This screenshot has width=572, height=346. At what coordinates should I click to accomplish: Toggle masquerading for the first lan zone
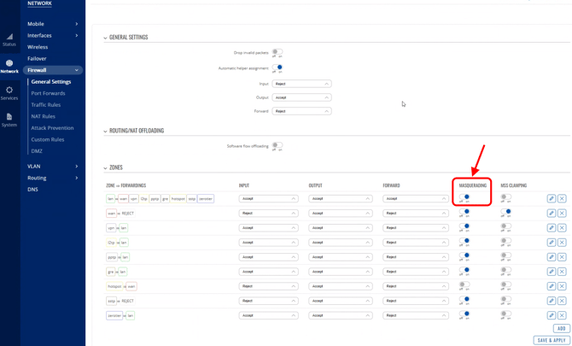464,198
